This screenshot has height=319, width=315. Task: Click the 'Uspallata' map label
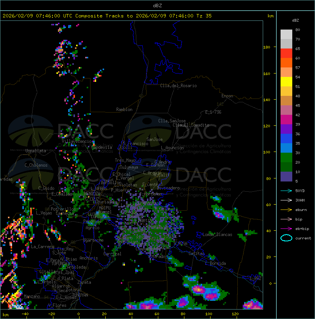tap(36, 151)
